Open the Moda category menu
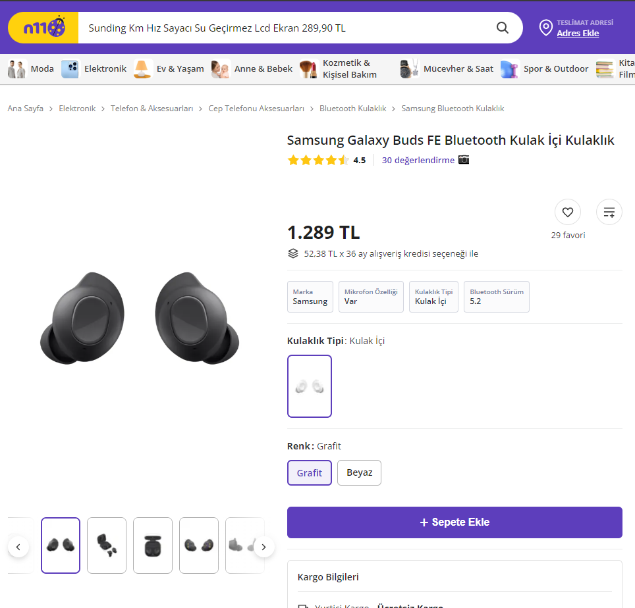The width and height of the screenshot is (635, 608). click(31, 68)
